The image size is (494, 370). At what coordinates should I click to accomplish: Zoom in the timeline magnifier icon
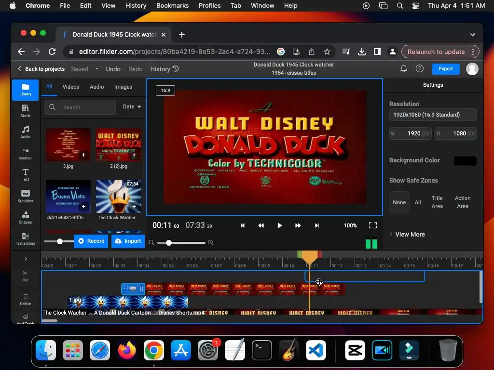pos(211,243)
